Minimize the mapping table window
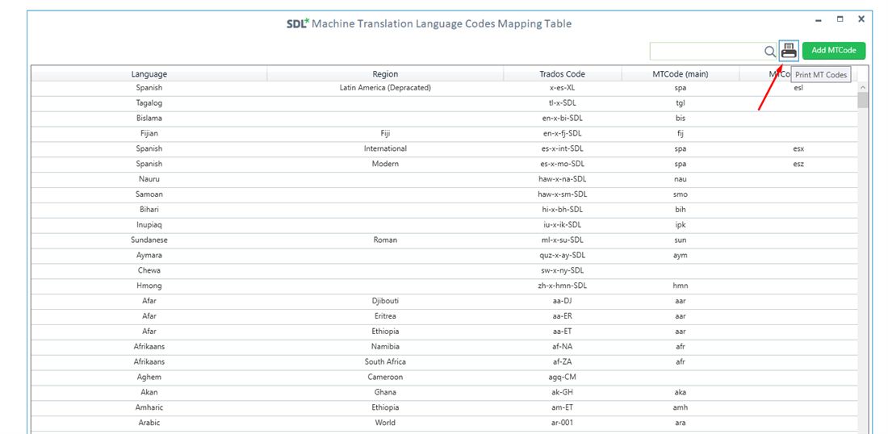The width and height of the screenshot is (888, 434). point(819,20)
